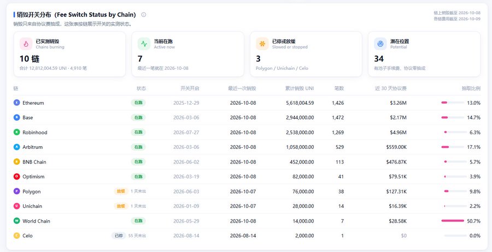Click the value 2,538,000.00
Viewport: 492px width, 252px height.
tap(300, 132)
